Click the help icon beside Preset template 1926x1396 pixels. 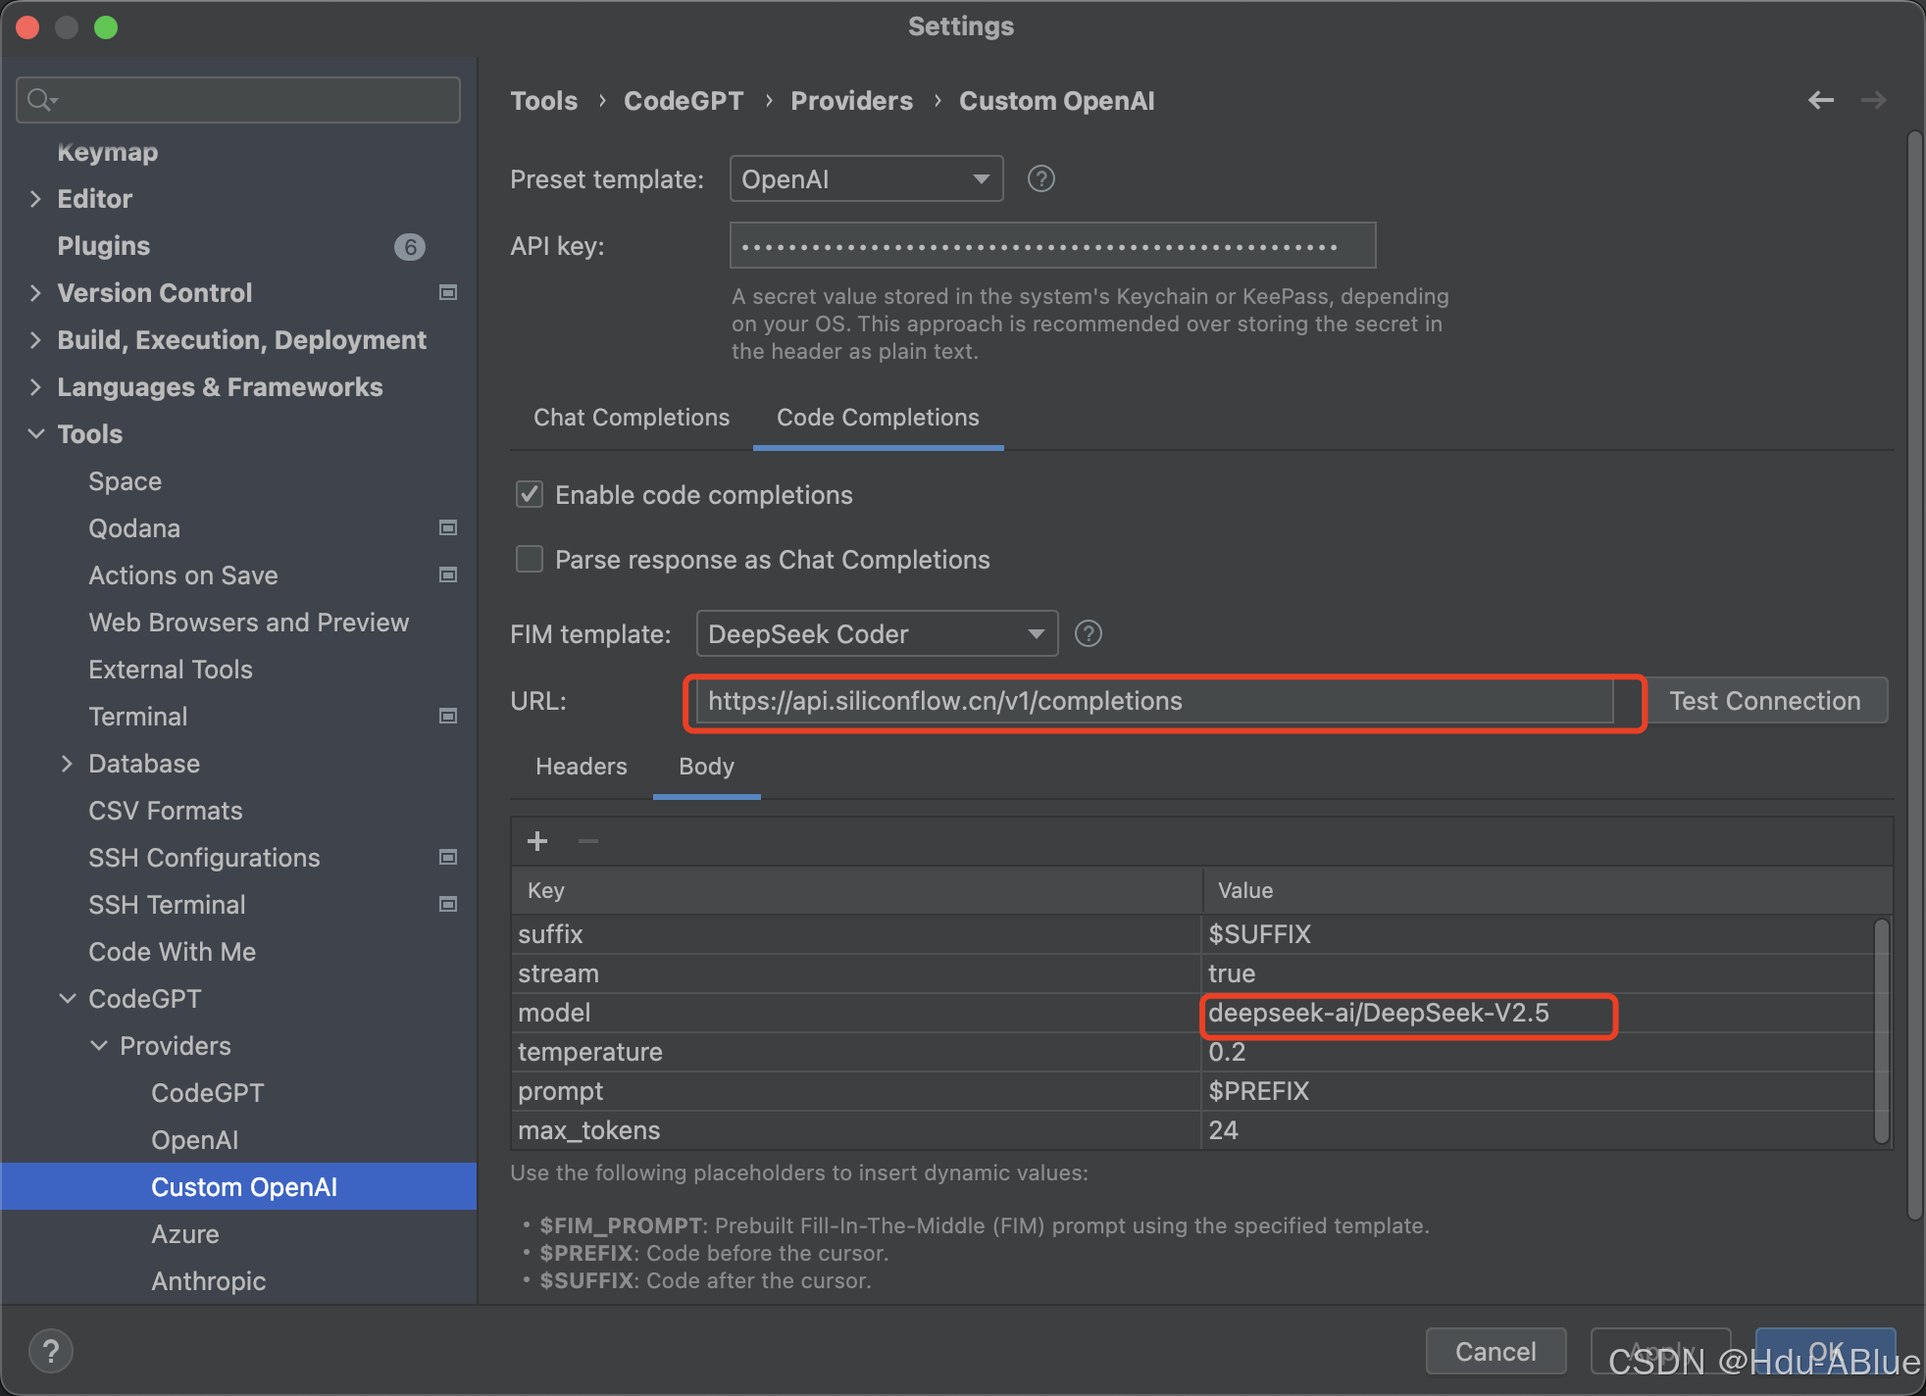click(1040, 178)
